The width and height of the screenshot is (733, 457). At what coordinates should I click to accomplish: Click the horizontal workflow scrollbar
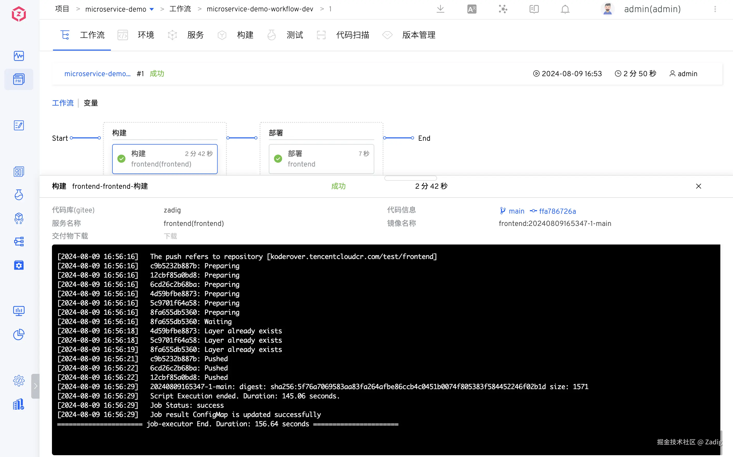[x=410, y=178]
